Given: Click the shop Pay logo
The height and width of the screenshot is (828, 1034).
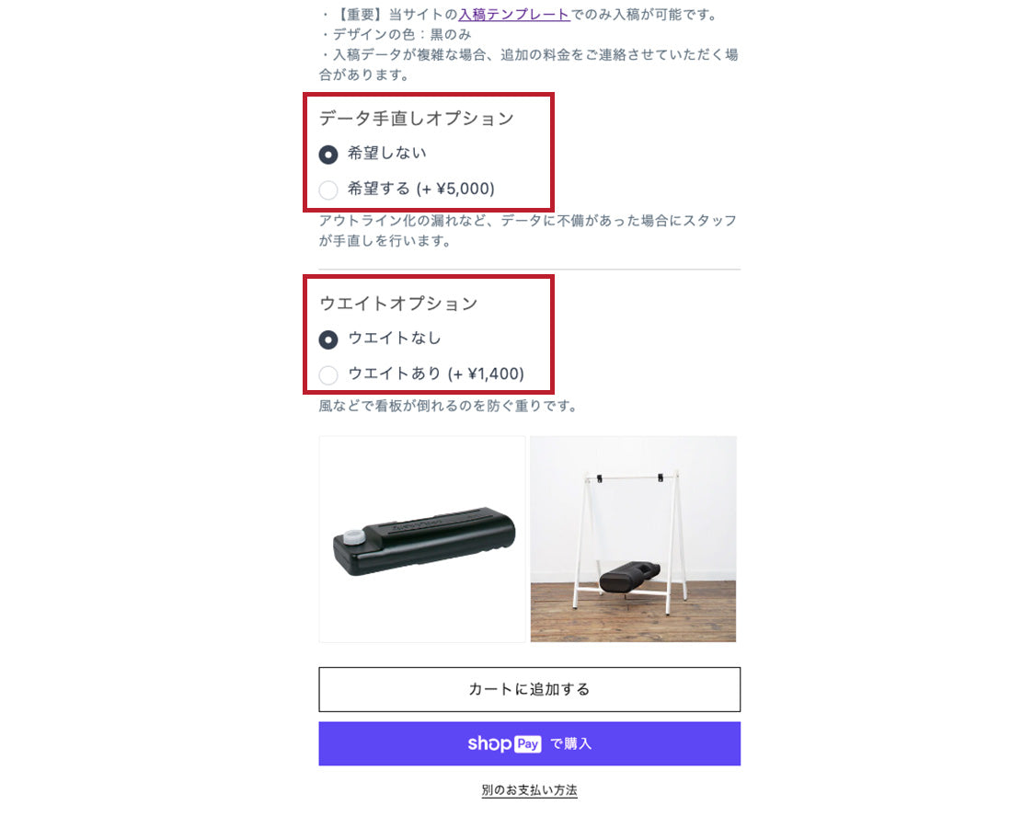Looking at the screenshot, I should [x=504, y=743].
